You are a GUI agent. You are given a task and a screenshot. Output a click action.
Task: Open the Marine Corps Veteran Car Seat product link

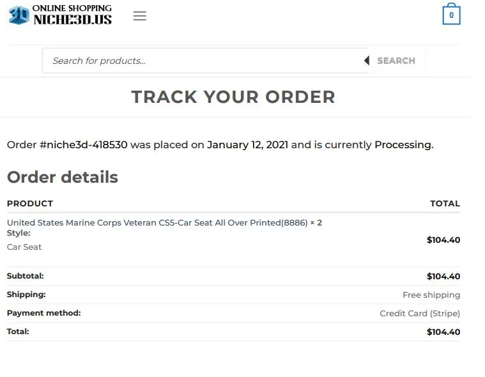click(157, 222)
